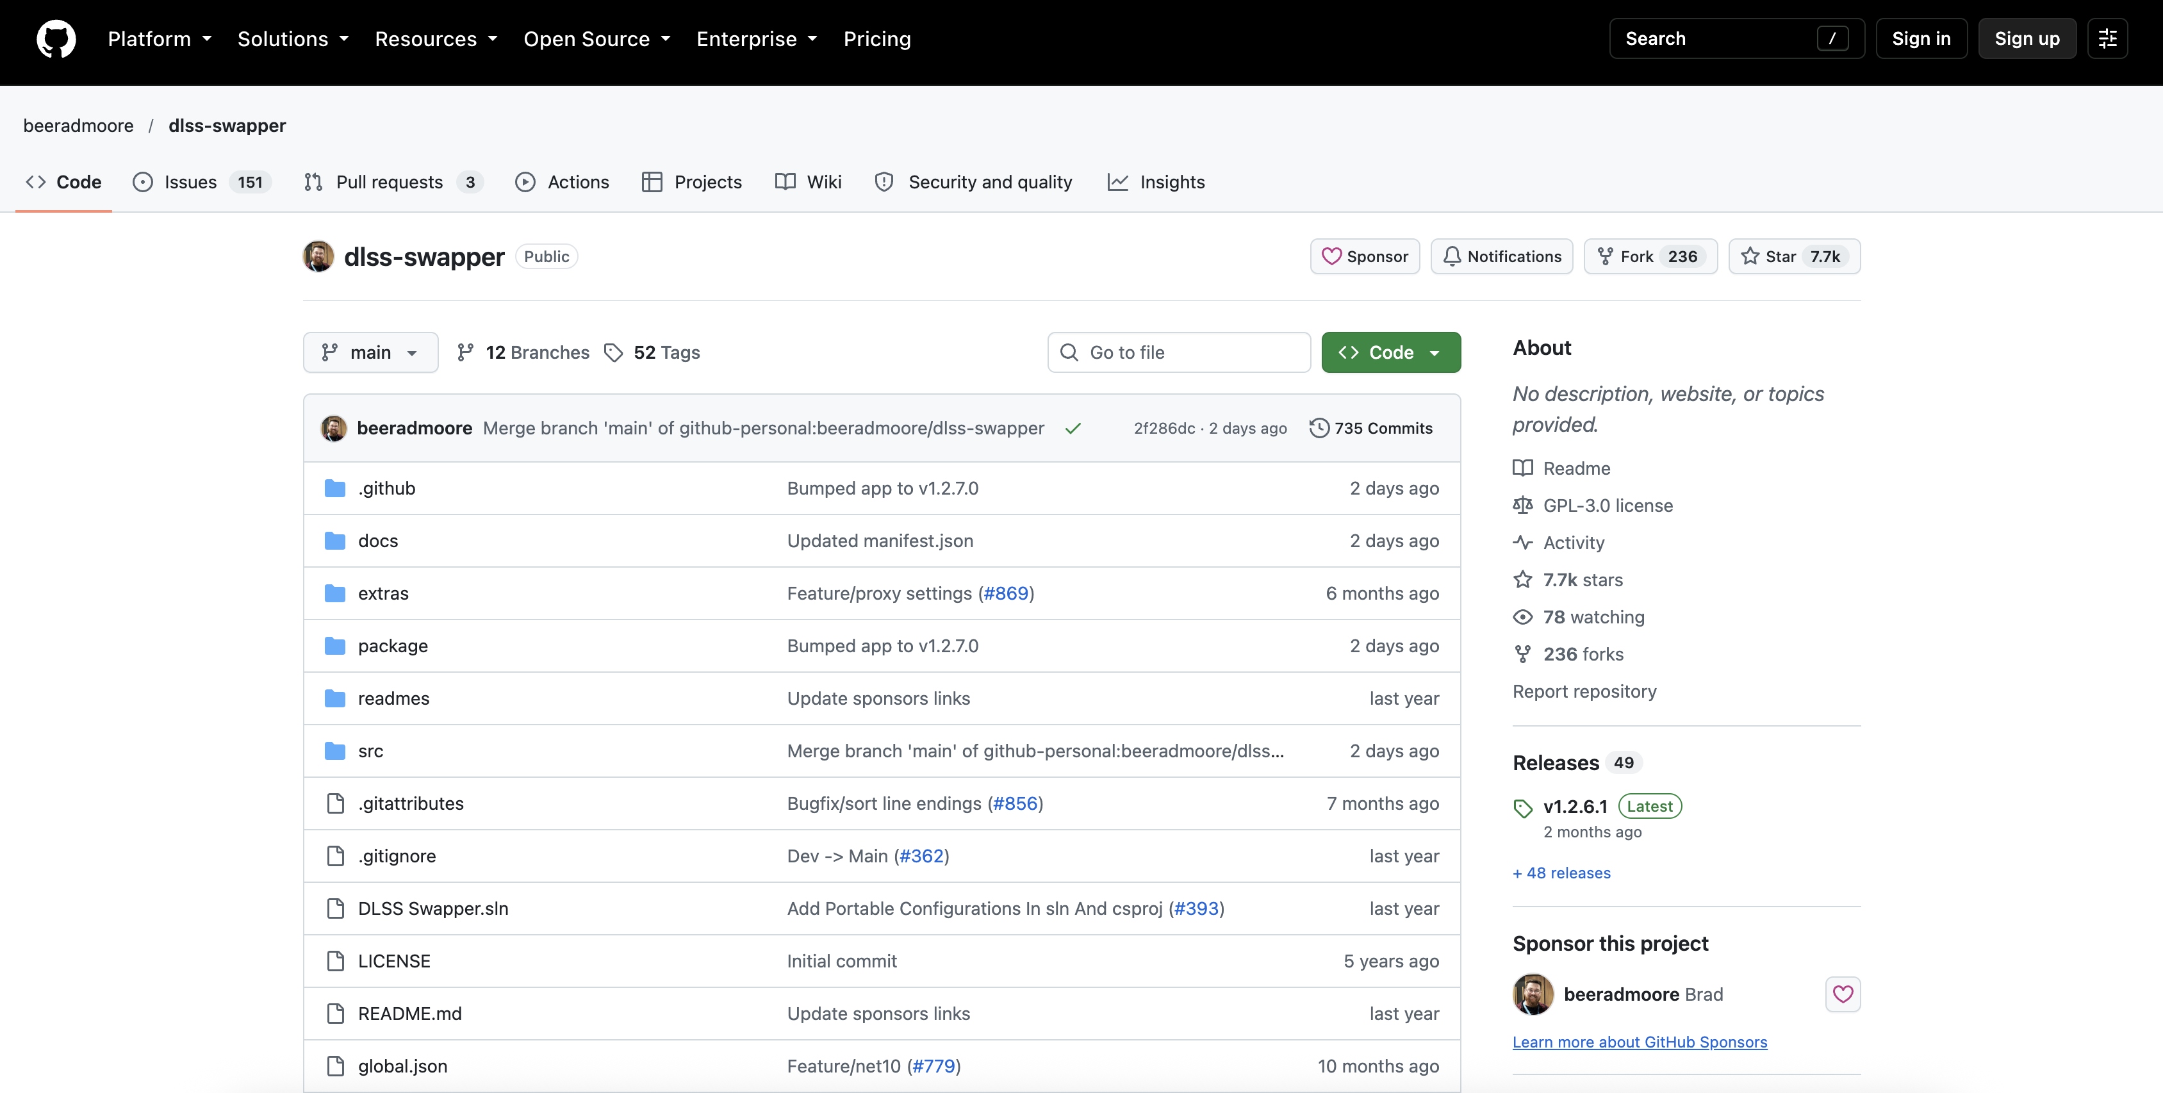This screenshot has height=1093, width=2163.
Task: Click the Sign in button
Action: (x=1921, y=38)
